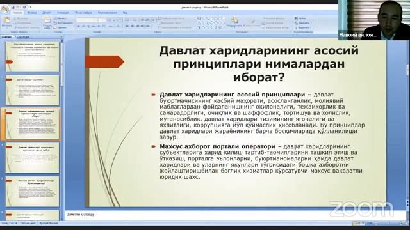The width and height of the screenshot is (410, 230).
Task: Open the round Office button menu
Action: click(4, 10)
